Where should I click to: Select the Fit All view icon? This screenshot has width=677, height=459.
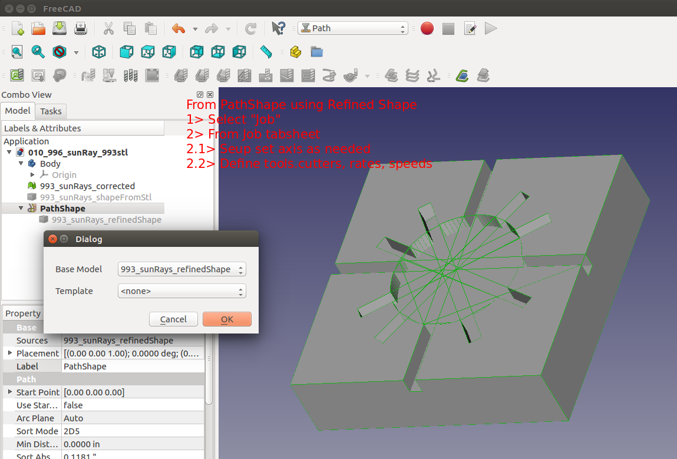17,52
